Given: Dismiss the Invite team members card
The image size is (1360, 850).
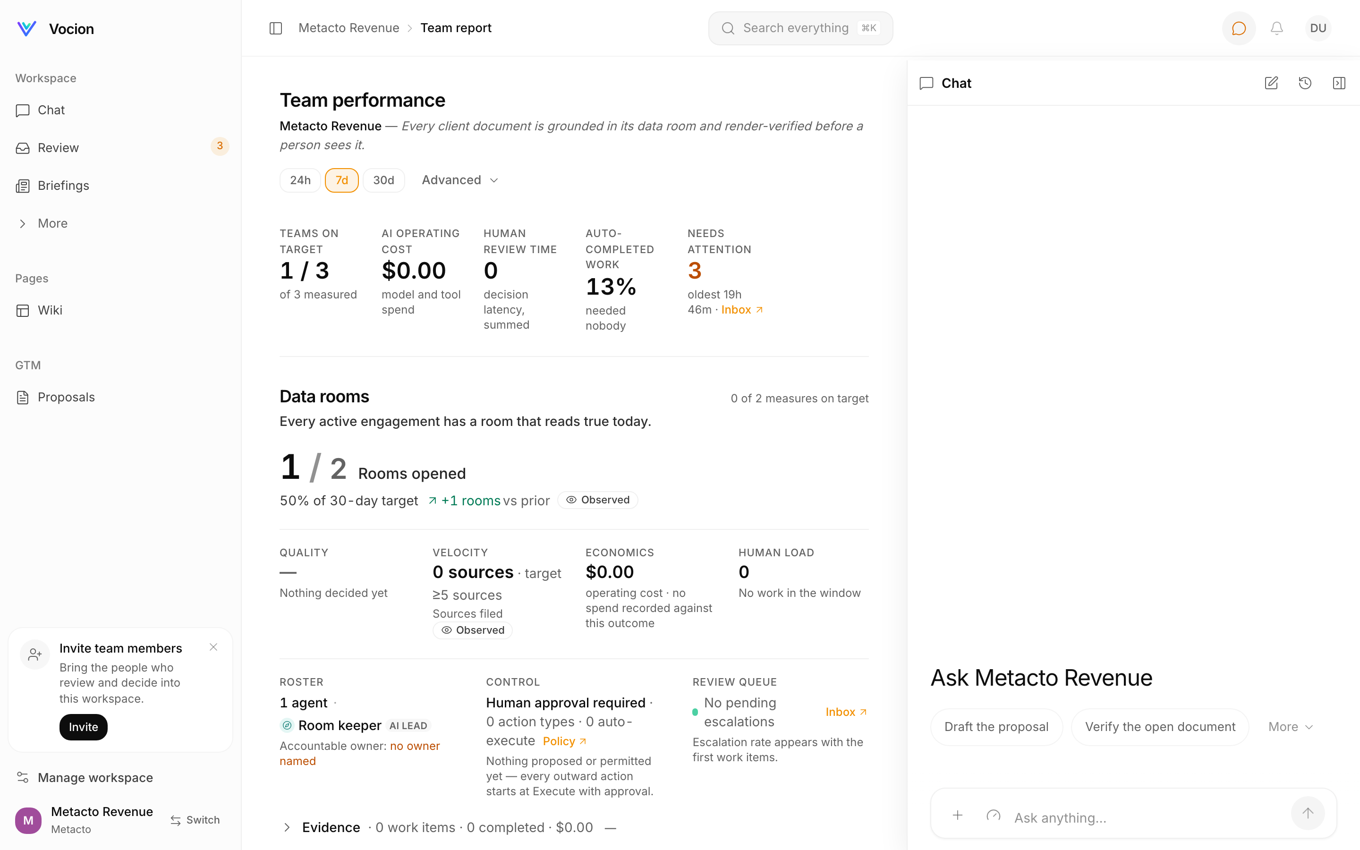Looking at the screenshot, I should coord(213,647).
